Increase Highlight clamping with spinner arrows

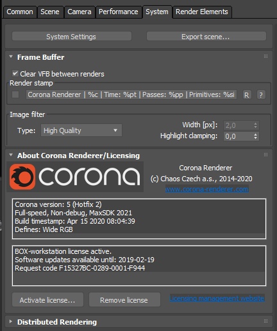tap(255, 134)
